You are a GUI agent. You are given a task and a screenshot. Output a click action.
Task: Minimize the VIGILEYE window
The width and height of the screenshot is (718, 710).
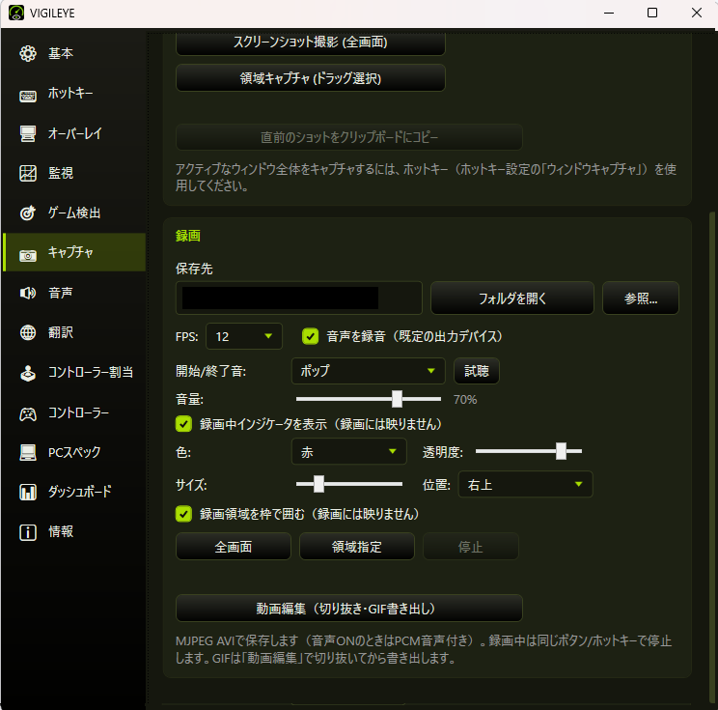coord(609,13)
